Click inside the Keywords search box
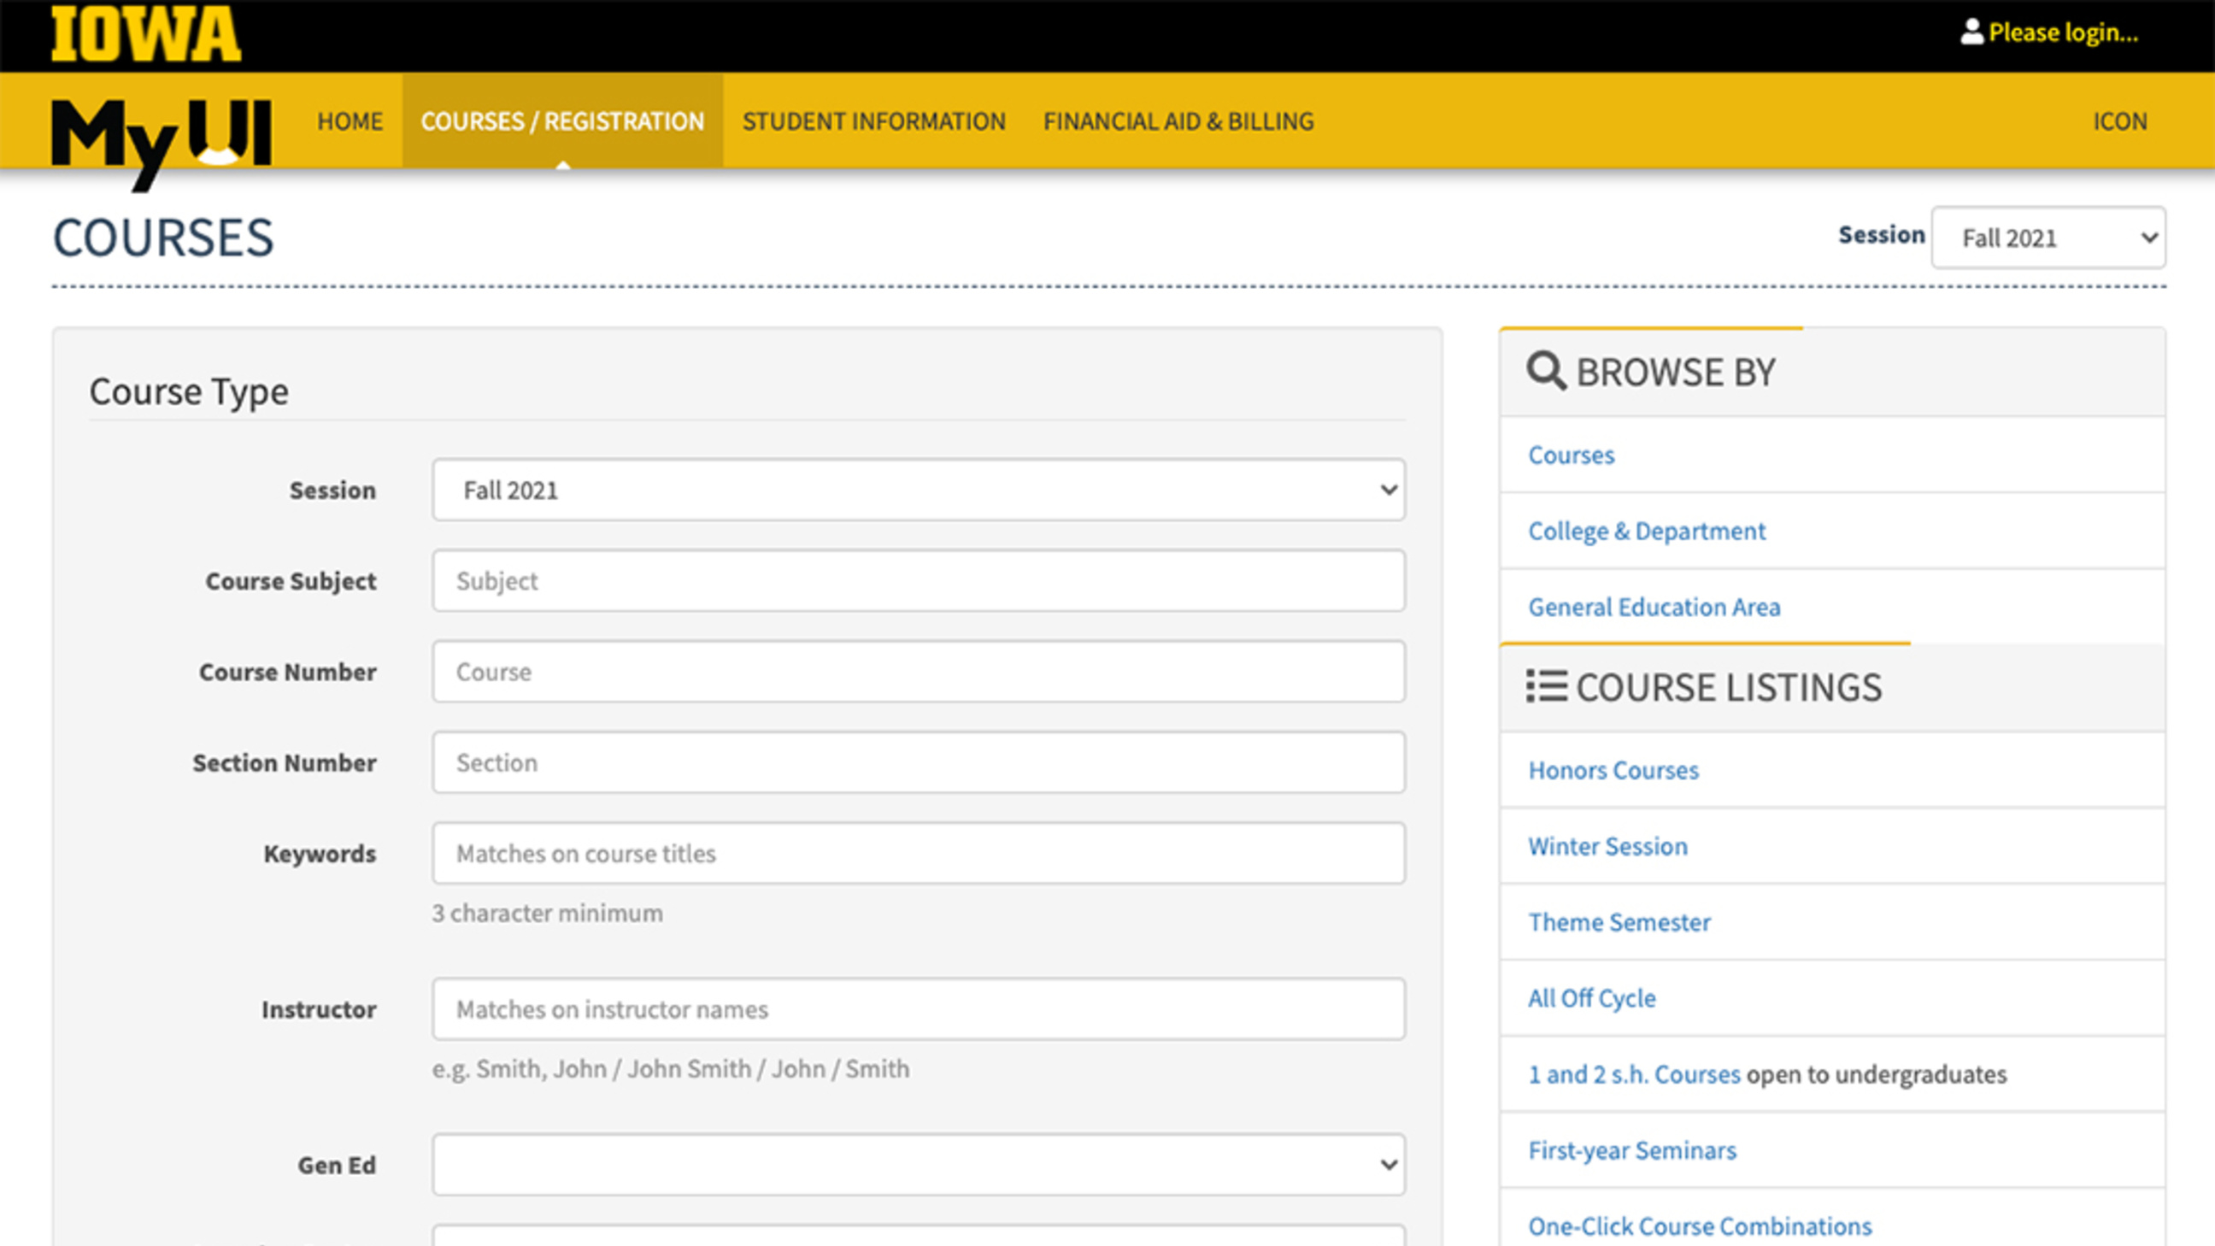Image resolution: width=2215 pixels, height=1246 pixels. pos(918,853)
